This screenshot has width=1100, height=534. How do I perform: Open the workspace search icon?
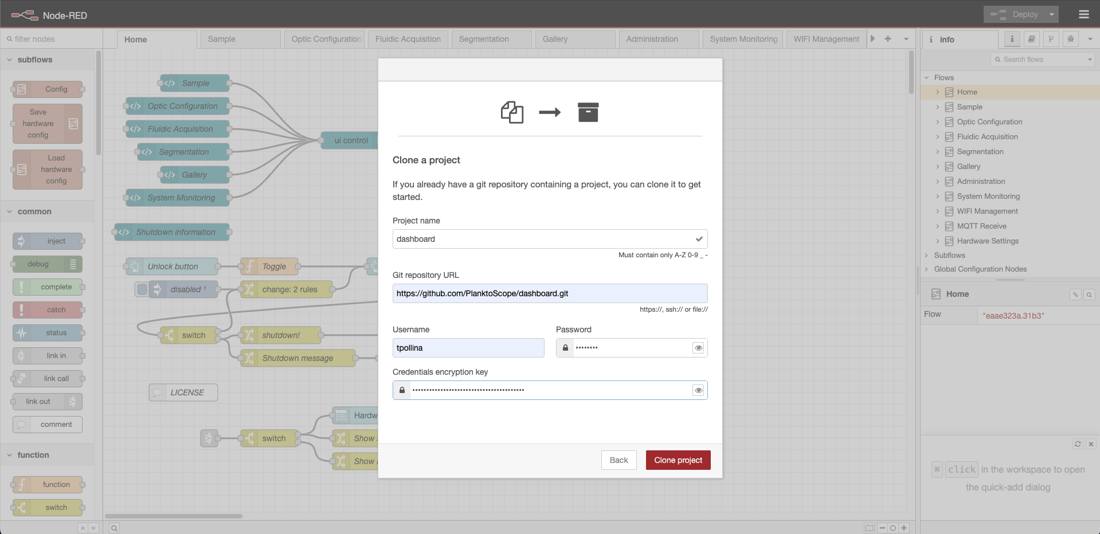[x=114, y=528]
